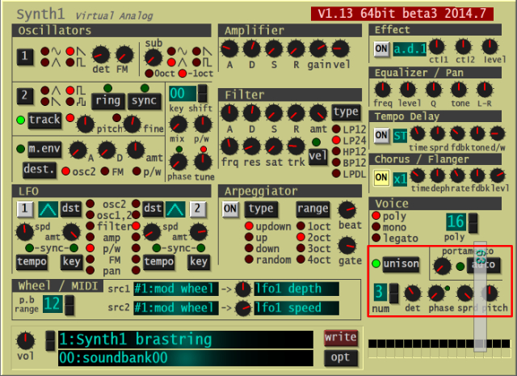Click the amplifier gain knob
This screenshot has width=517, height=376.
[317, 49]
